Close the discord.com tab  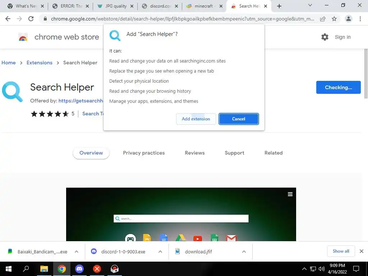(176, 6)
